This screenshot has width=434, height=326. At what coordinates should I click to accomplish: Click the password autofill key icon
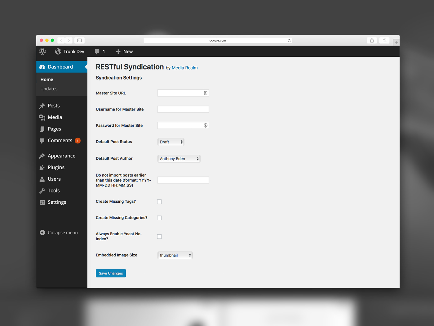[x=205, y=125]
